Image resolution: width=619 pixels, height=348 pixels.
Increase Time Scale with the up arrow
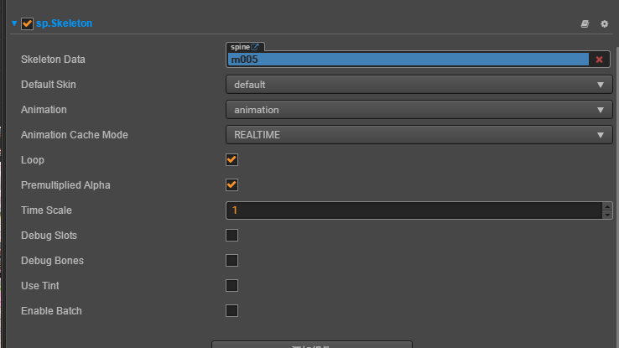pos(607,205)
